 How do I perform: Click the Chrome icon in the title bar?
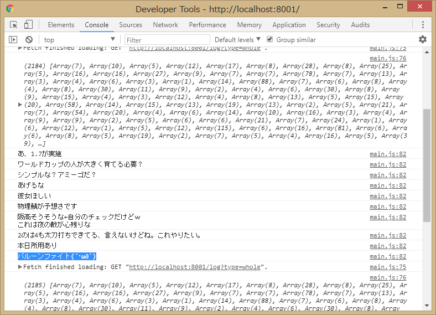coord(10,9)
